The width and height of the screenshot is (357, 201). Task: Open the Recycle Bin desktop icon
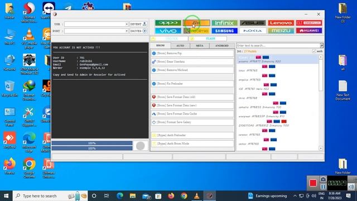point(9,88)
